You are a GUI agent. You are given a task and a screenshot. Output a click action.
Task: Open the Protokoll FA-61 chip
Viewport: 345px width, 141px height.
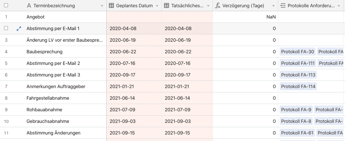pos(297,133)
